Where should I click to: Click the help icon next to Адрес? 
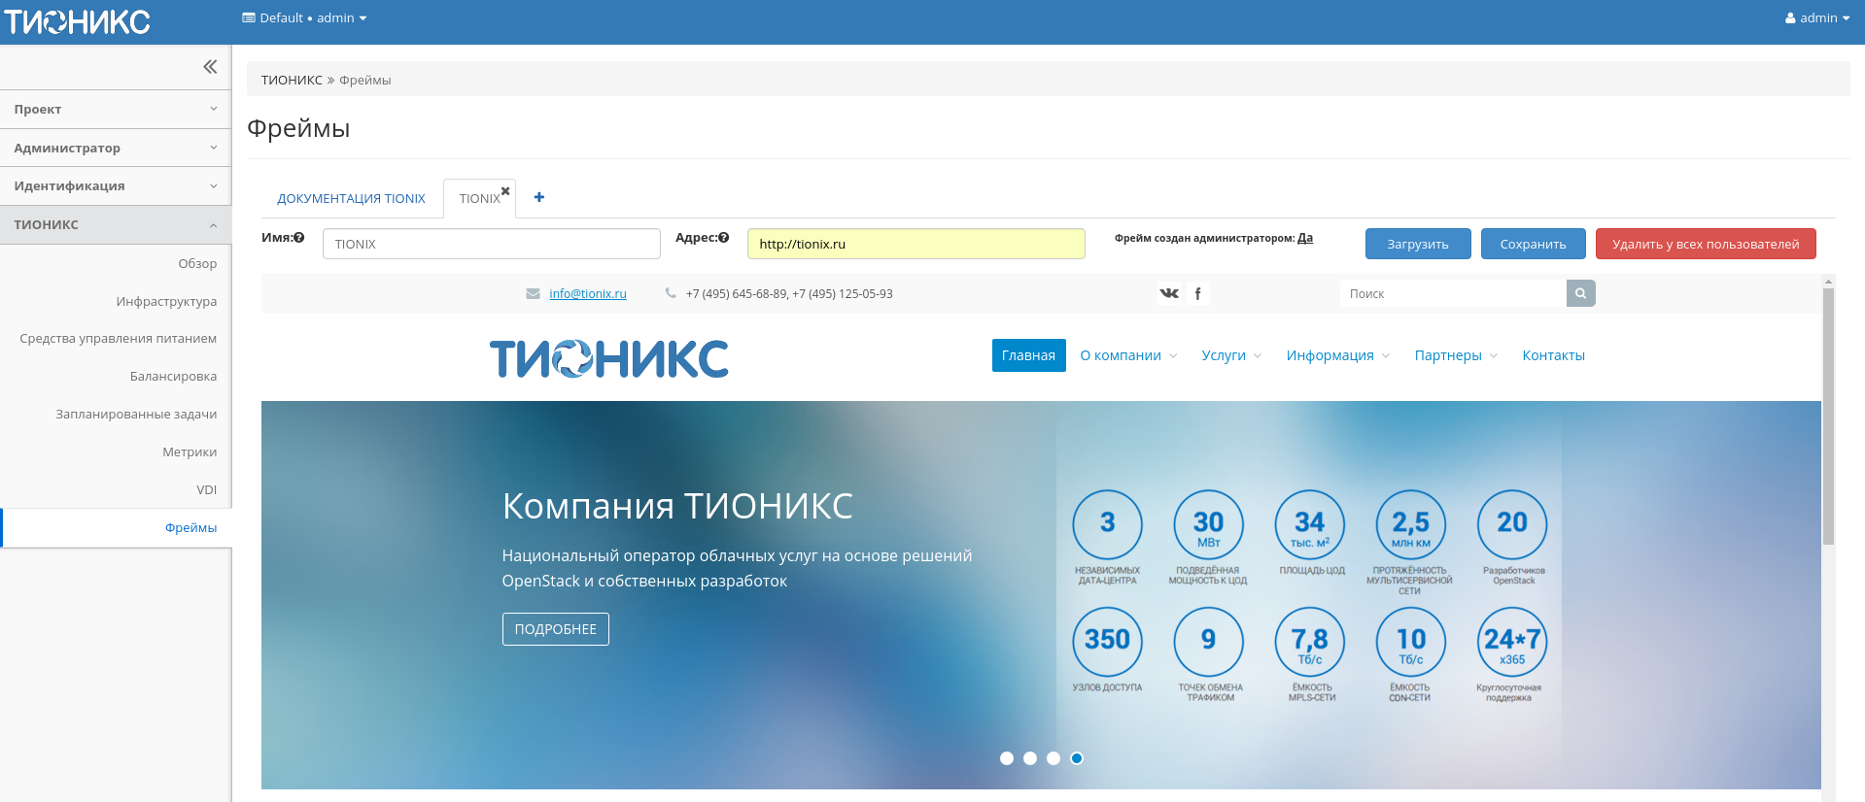coord(724,238)
